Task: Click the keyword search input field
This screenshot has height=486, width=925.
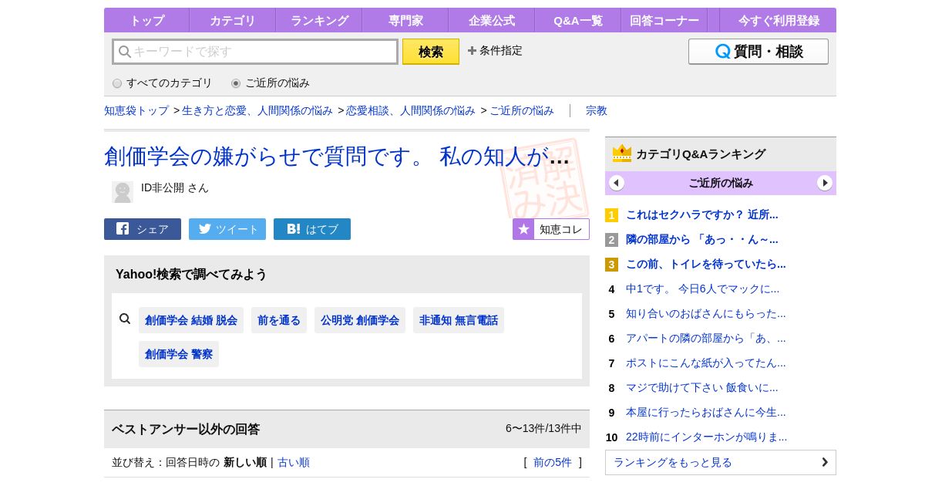Action: click(256, 52)
